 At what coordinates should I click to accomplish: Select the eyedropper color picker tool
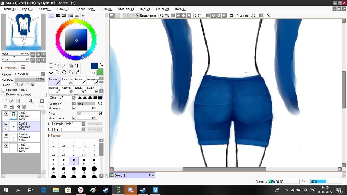pos(77,72)
